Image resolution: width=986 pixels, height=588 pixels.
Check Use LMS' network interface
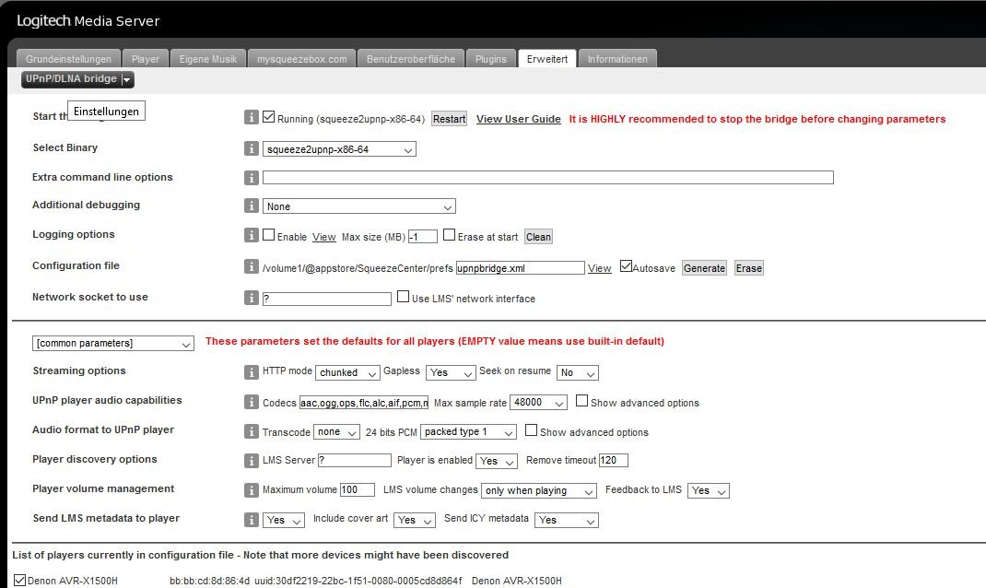coord(404,298)
